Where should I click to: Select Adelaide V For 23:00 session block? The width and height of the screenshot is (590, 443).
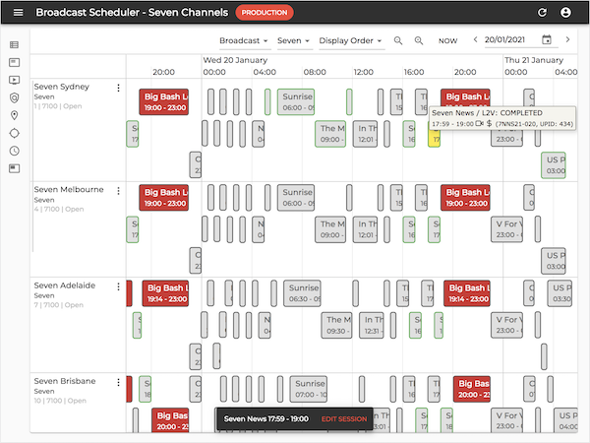pyautogui.click(x=506, y=325)
